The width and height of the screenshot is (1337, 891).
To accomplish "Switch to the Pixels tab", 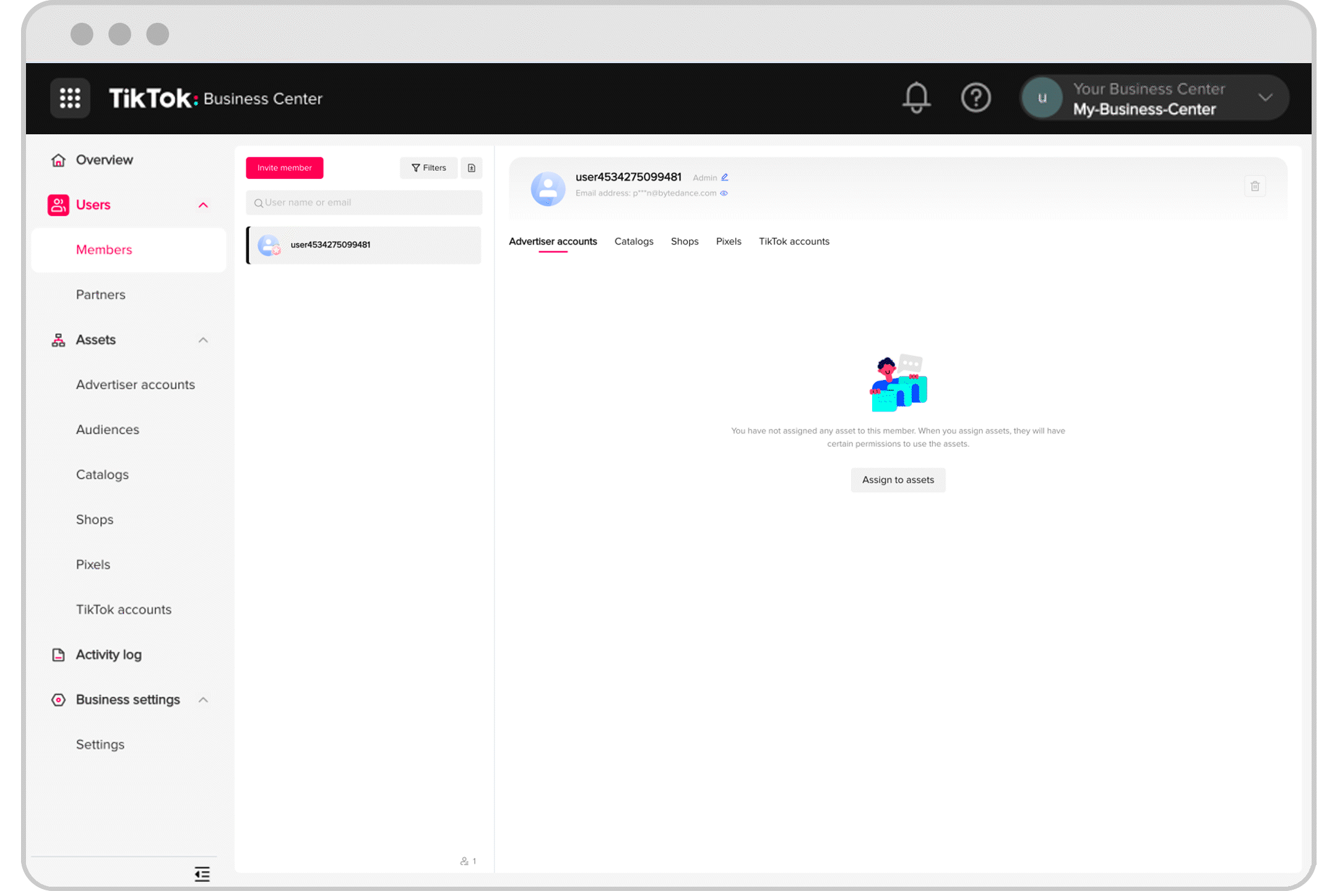I will 728,242.
